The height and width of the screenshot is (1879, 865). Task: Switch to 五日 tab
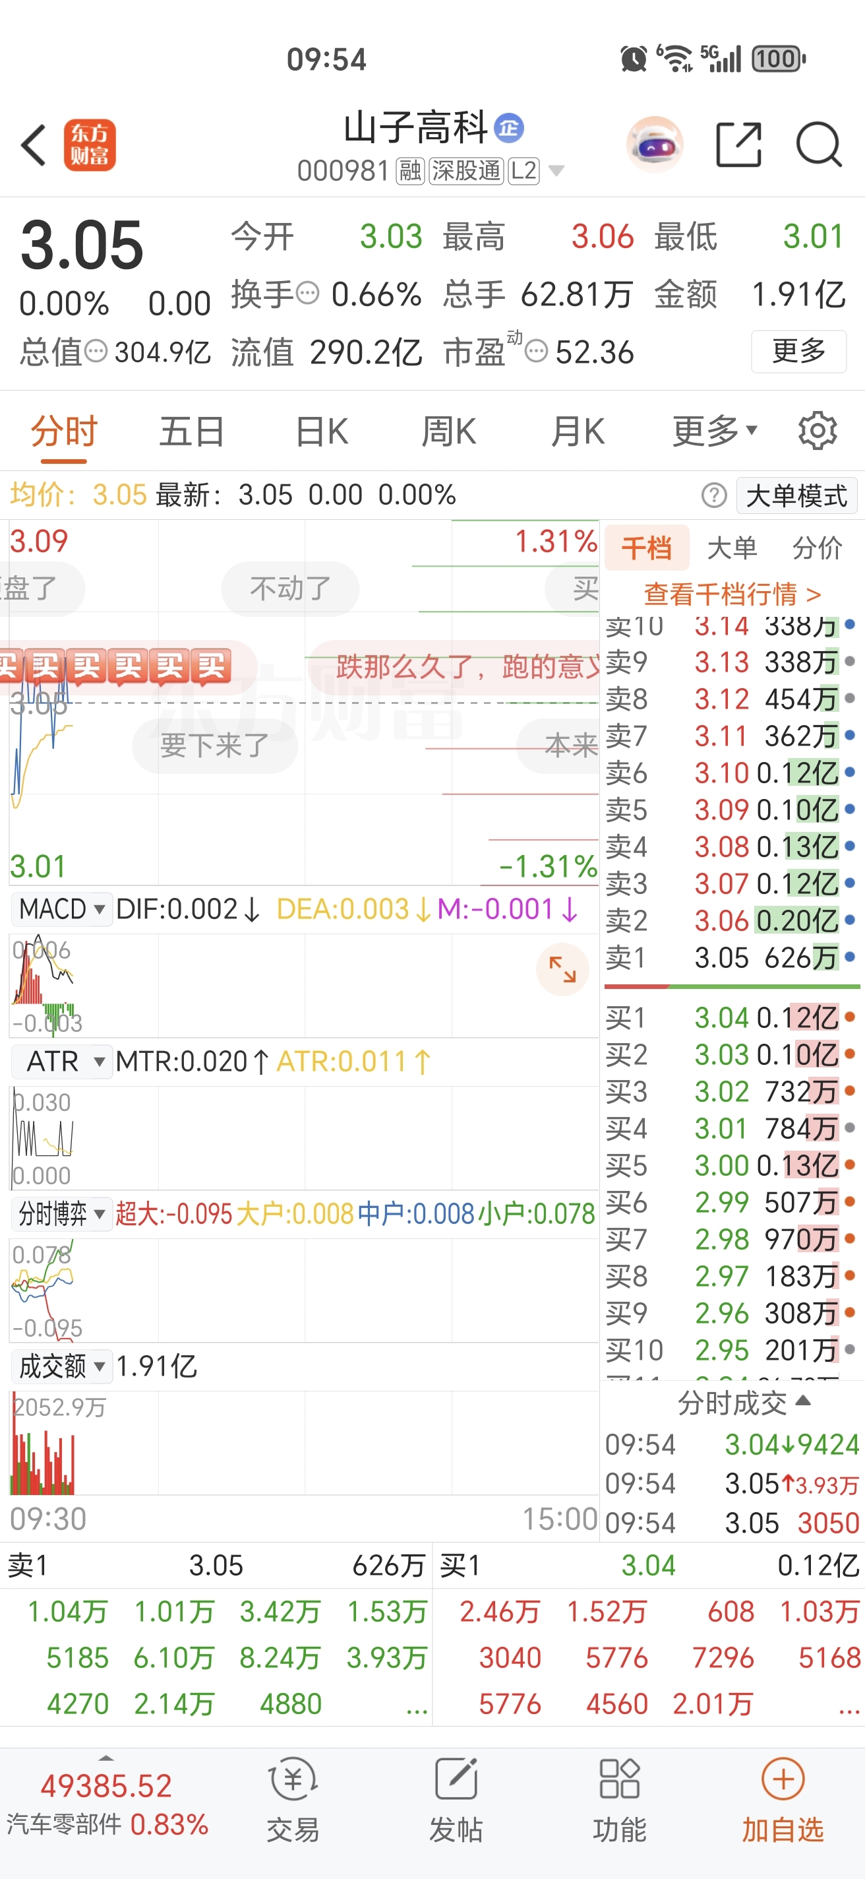(x=192, y=431)
